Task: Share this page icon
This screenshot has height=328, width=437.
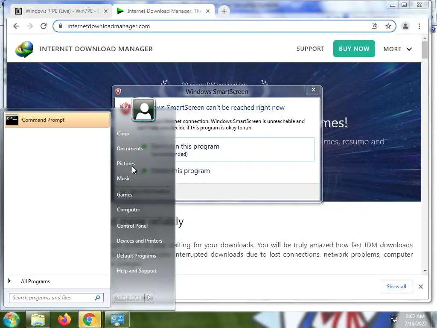Action: pos(375,26)
